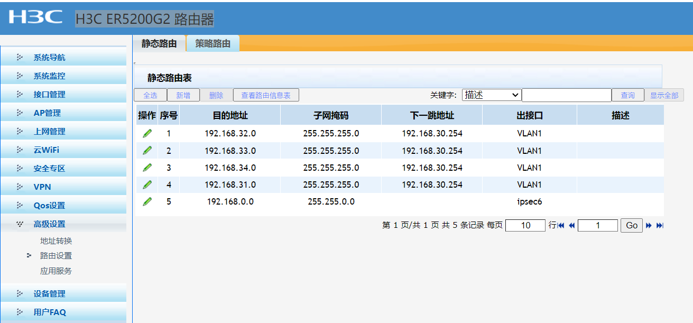This screenshot has width=693, height=323.
Task: Go to last page arrow icon
Action: 660,226
